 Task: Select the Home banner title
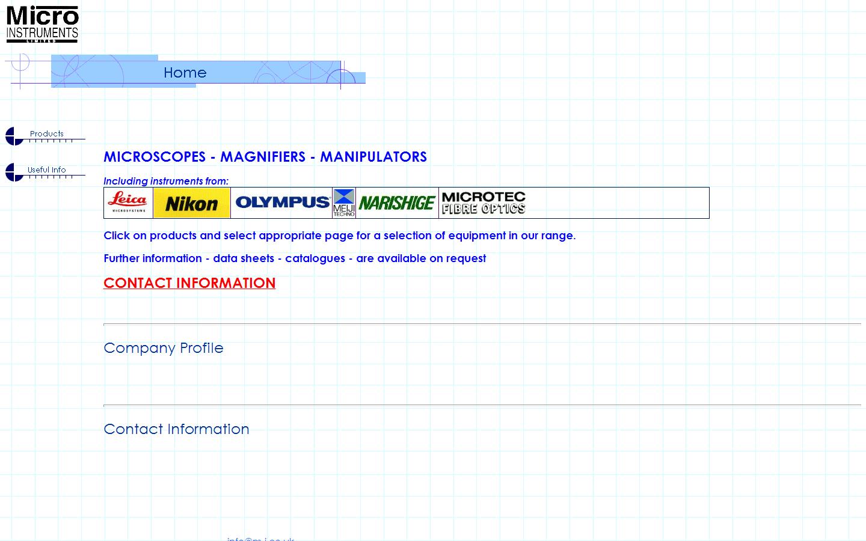(185, 73)
